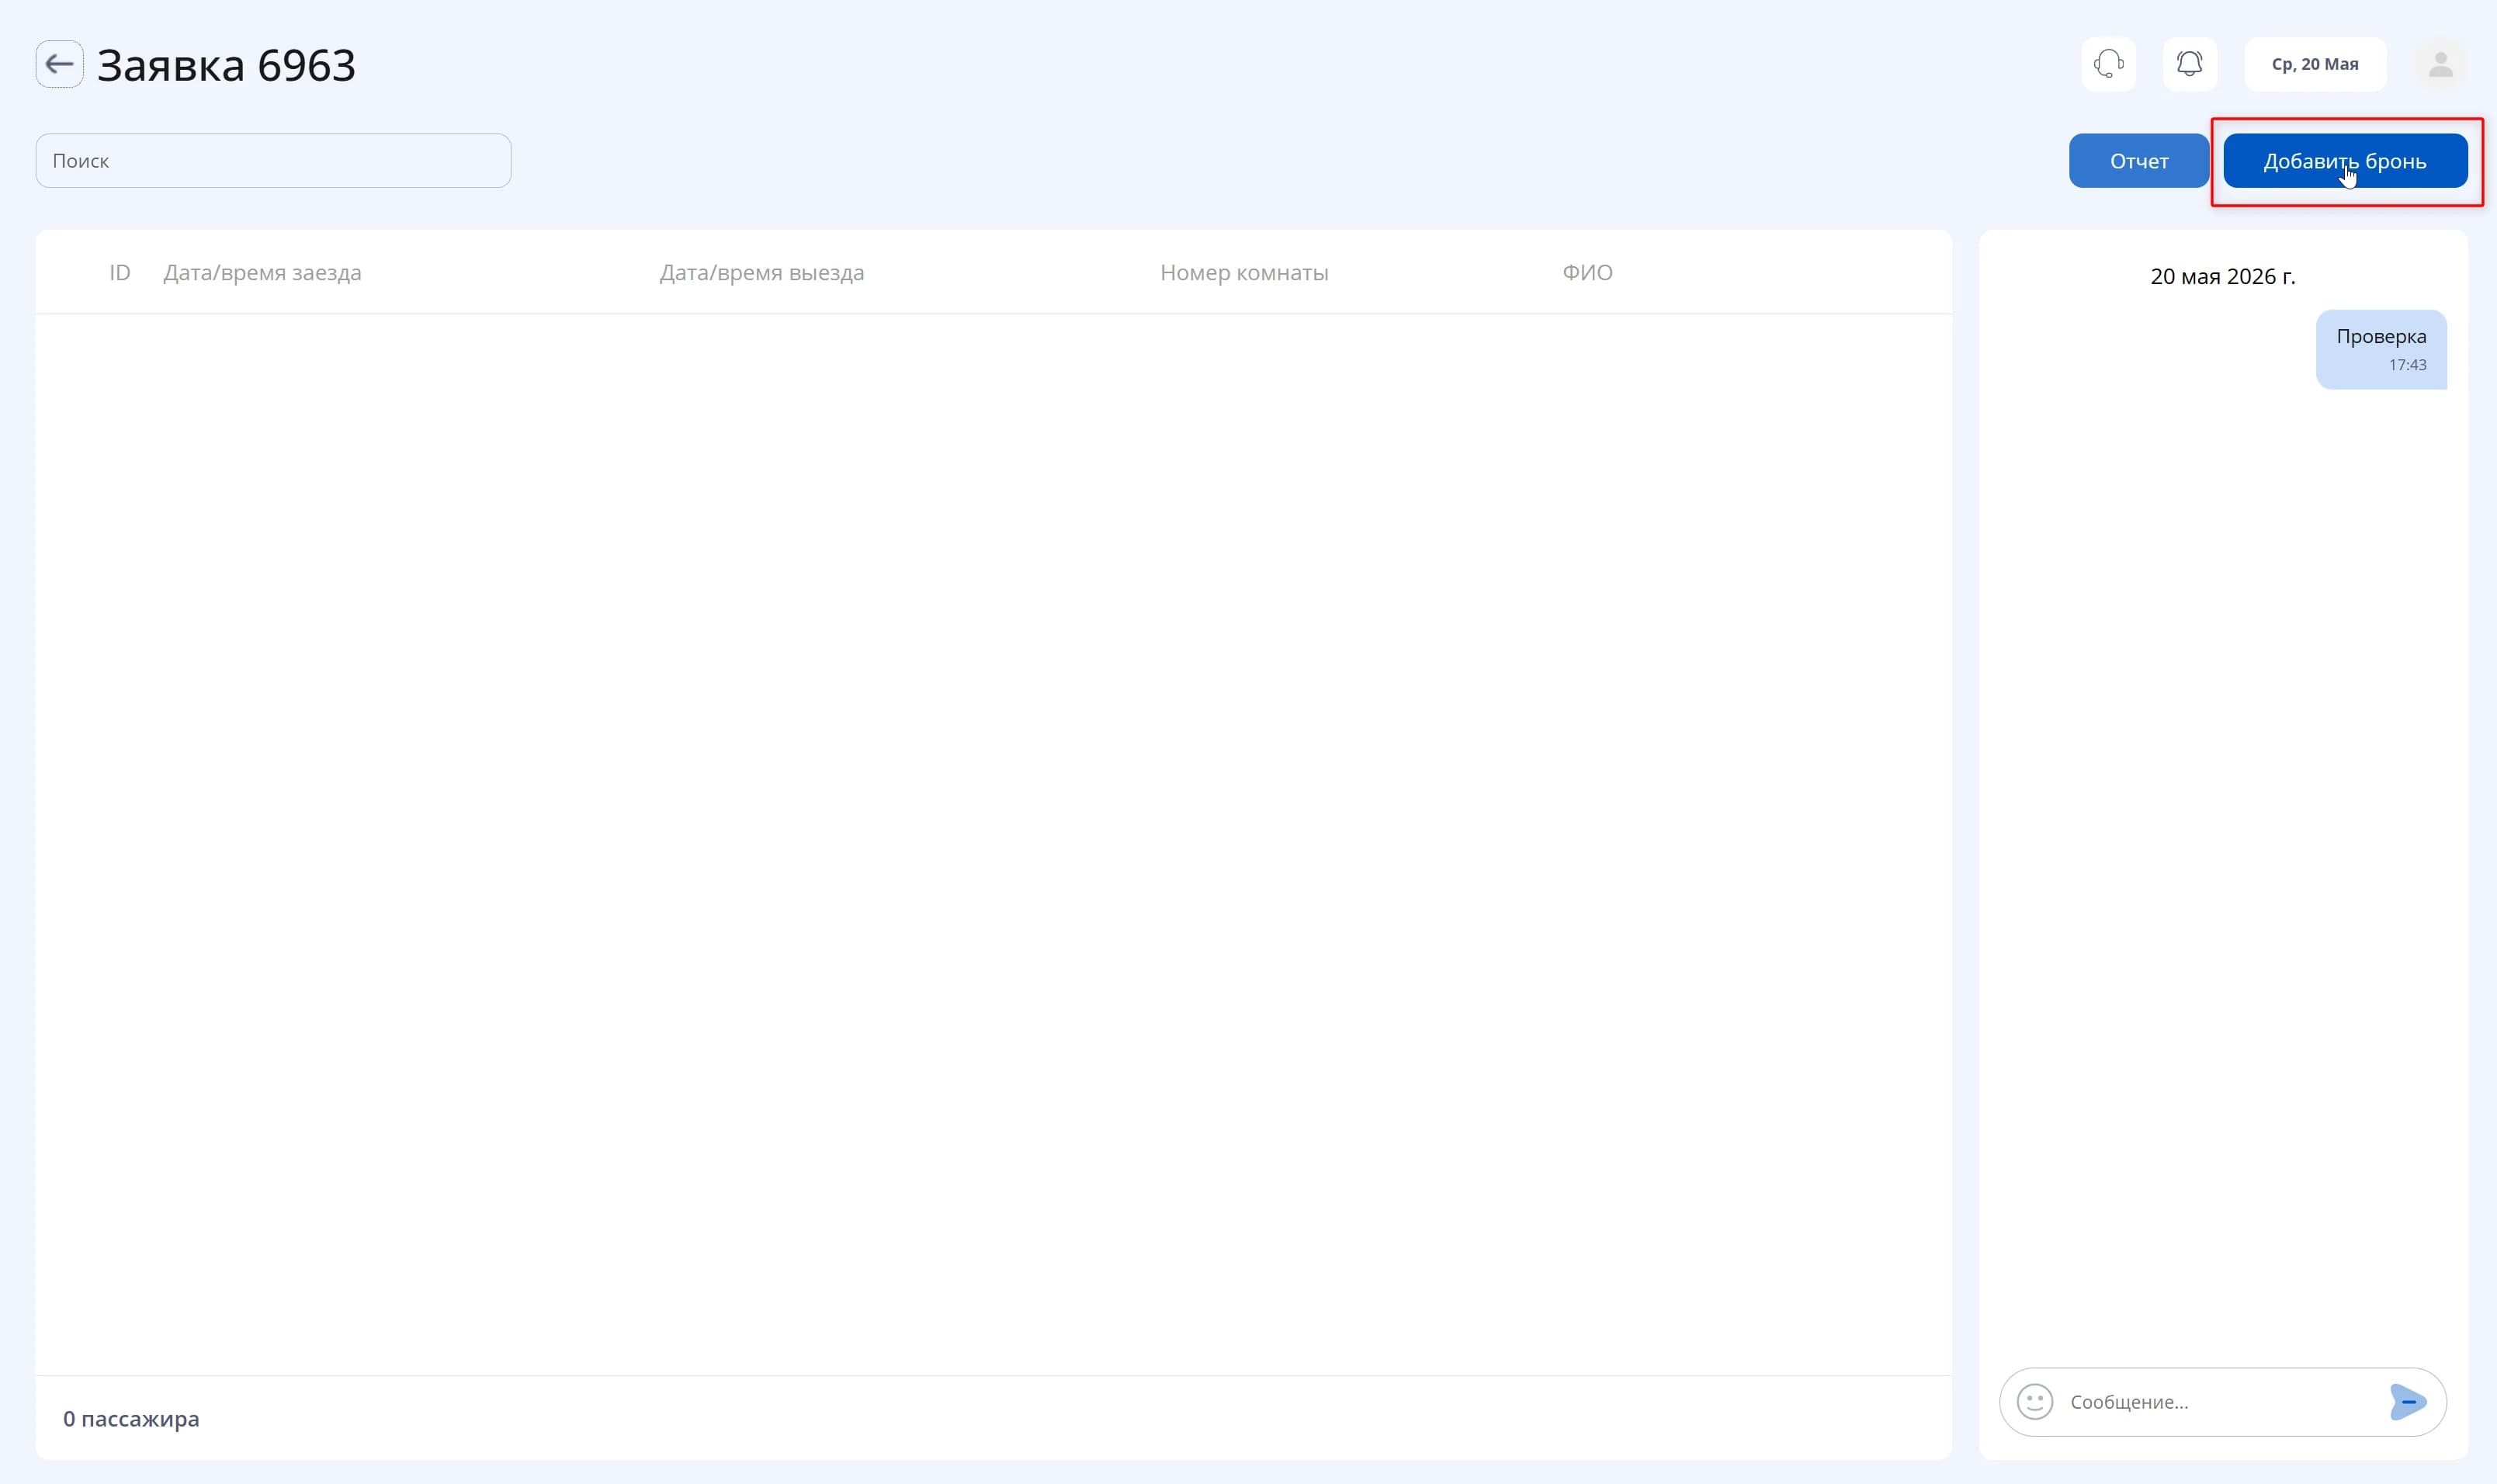Viewport: 2497px width, 1484px height.
Task: Open support via the headset icon
Action: coord(2108,64)
